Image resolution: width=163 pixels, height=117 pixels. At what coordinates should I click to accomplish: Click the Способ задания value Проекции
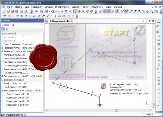tap(27, 44)
